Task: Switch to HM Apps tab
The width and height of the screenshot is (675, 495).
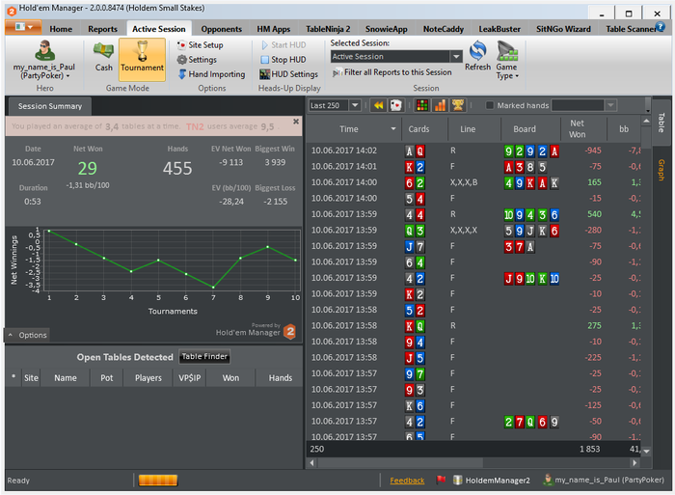Action: pos(273,29)
